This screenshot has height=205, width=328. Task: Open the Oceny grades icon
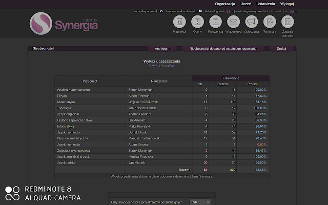click(x=197, y=22)
